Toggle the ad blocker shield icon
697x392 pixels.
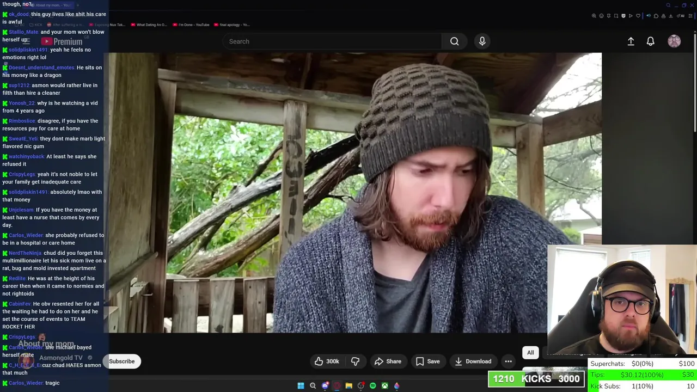[x=623, y=16]
